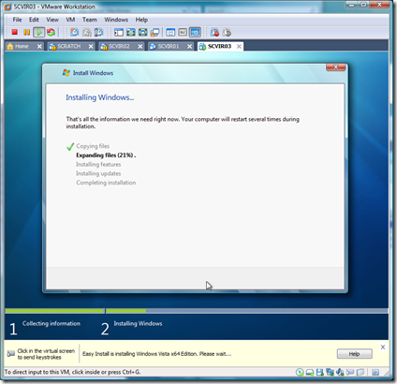The height and width of the screenshot is (384, 397).
Task: Close the SCRATCH tab
Action: pos(91,46)
